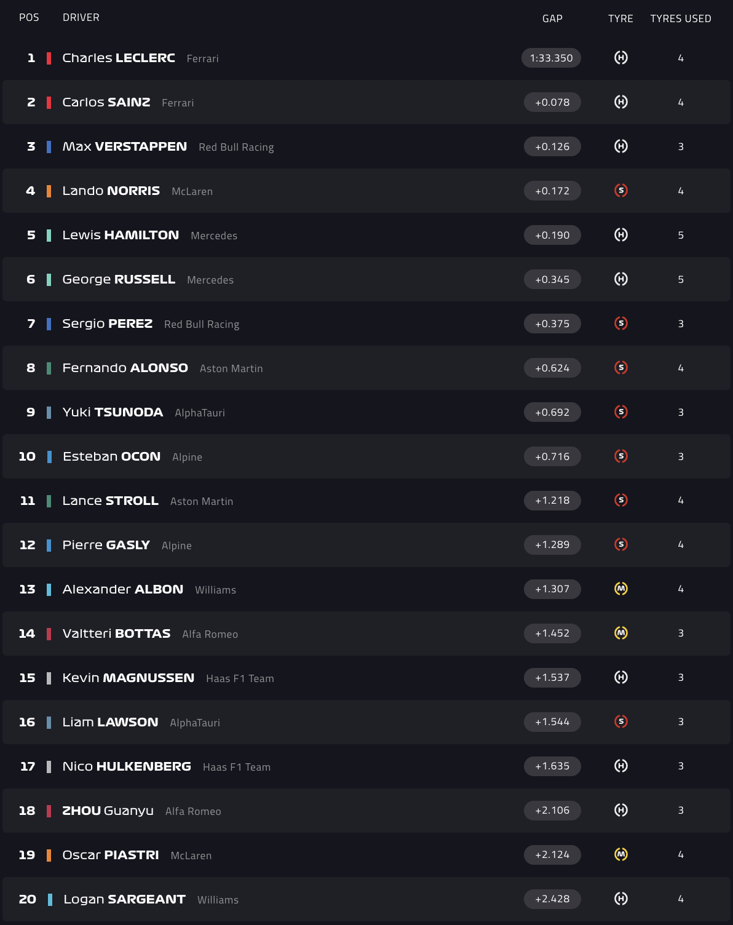Click Kevin Magnussen's hard tyre icon
The width and height of the screenshot is (733, 925).
click(621, 677)
